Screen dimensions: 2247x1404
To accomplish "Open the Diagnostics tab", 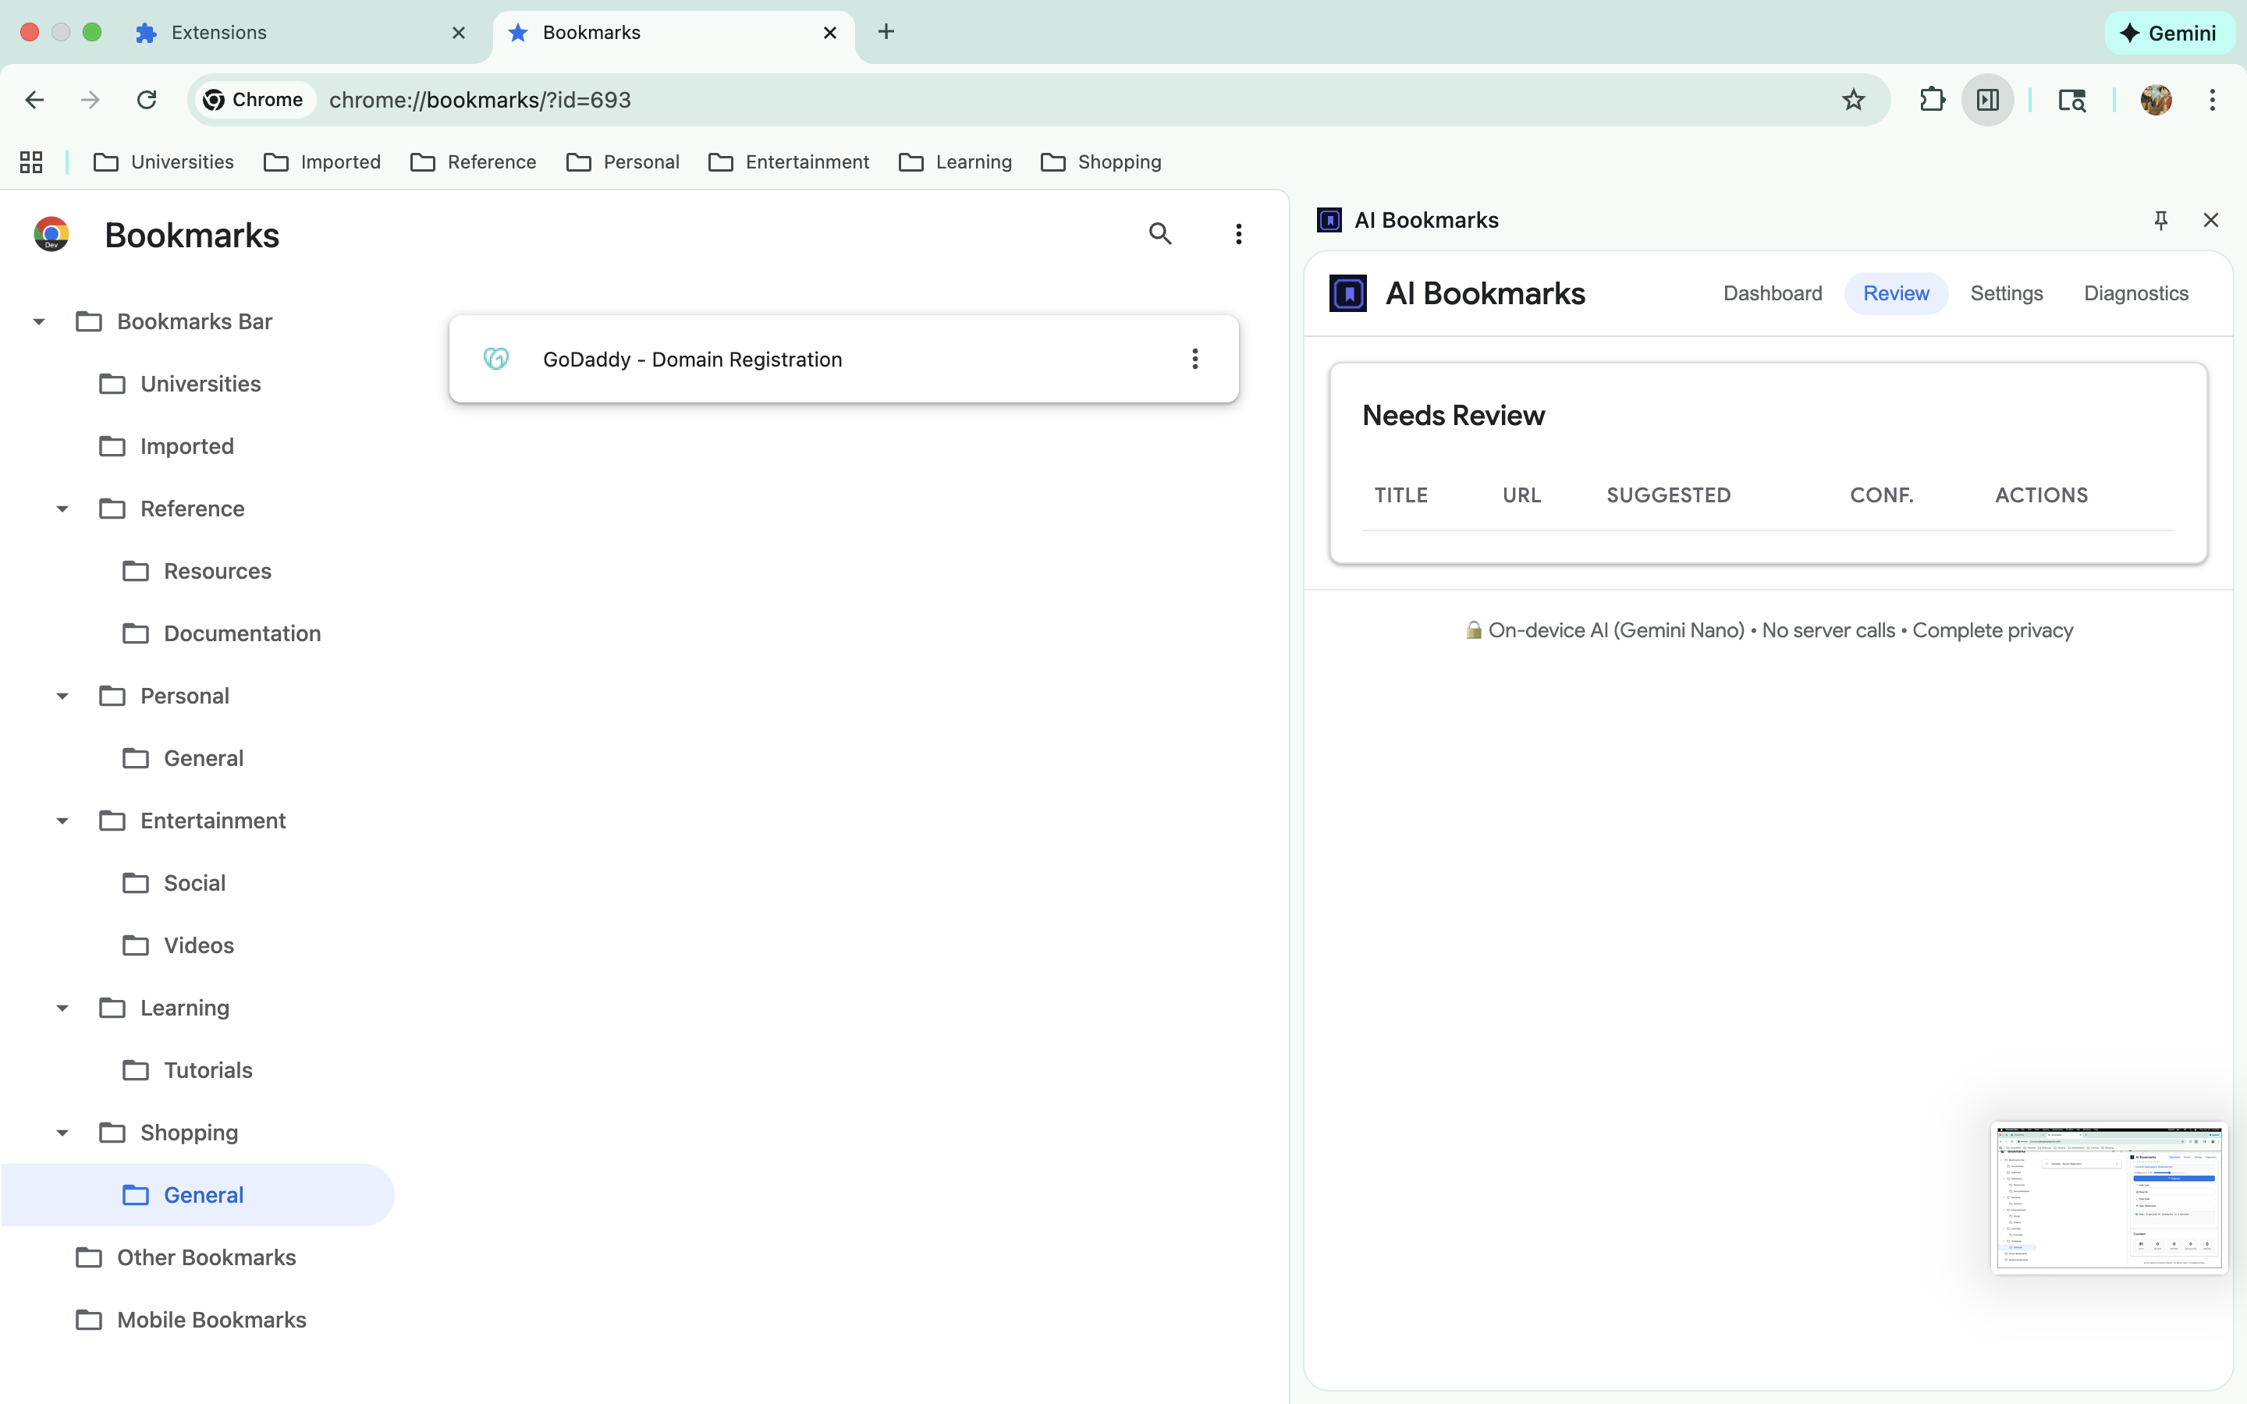I will tap(2135, 293).
